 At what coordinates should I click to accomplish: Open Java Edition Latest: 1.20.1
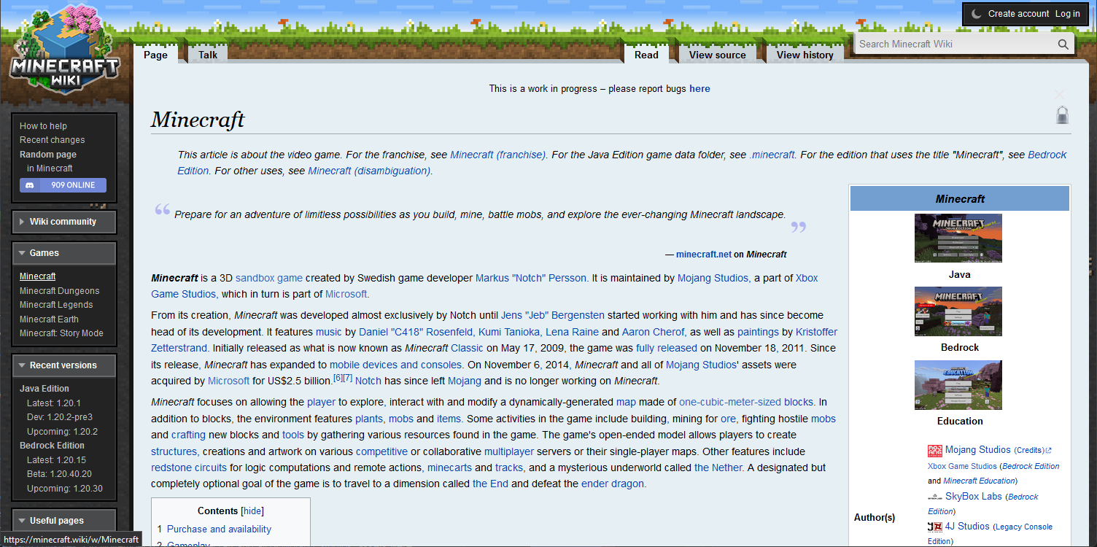click(x=53, y=403)
